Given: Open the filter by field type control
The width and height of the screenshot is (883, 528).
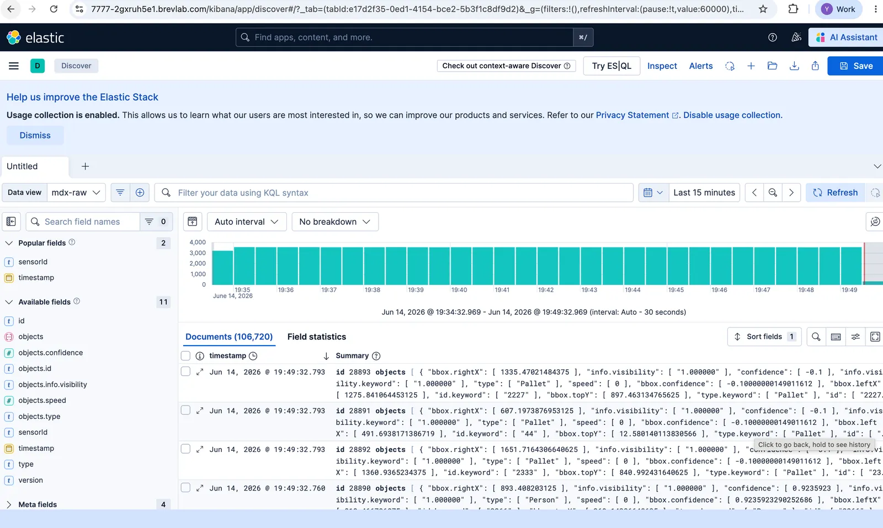Looking at the screenshot, I should 156,222.
